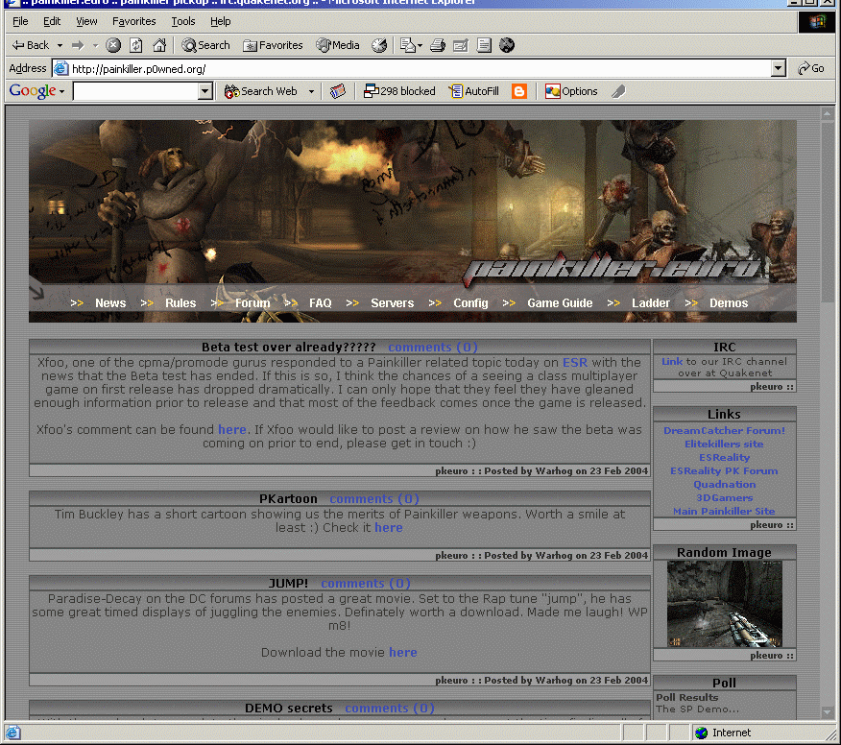Click 'here' to download the movie
The image size is (841, 745).
(x=403, y=652)
